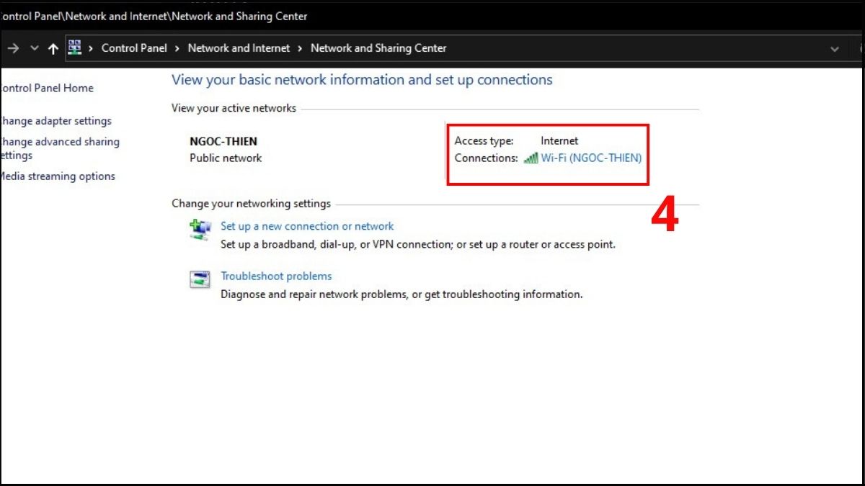Open Media streaming options
The height and width of the screenshot is (486, 865).
point(58,176)
